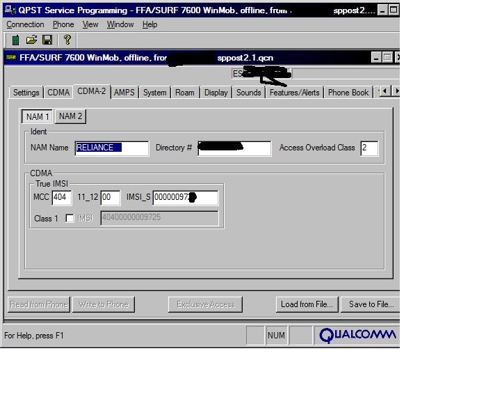486x415 pixels.
Task: Select the NAM 2 tab
Action: click(x=71, y=116)
